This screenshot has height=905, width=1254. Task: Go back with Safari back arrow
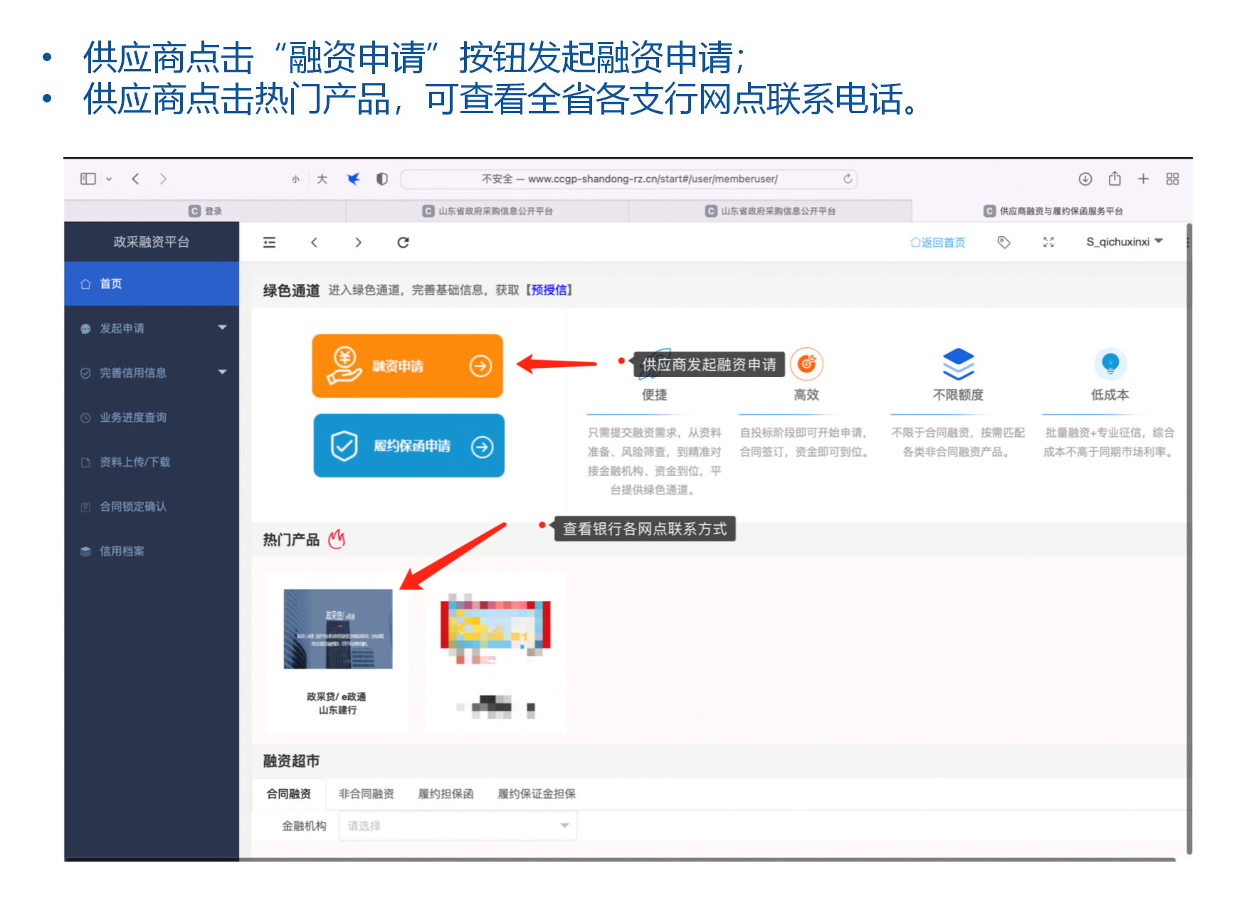click(135, 179)
